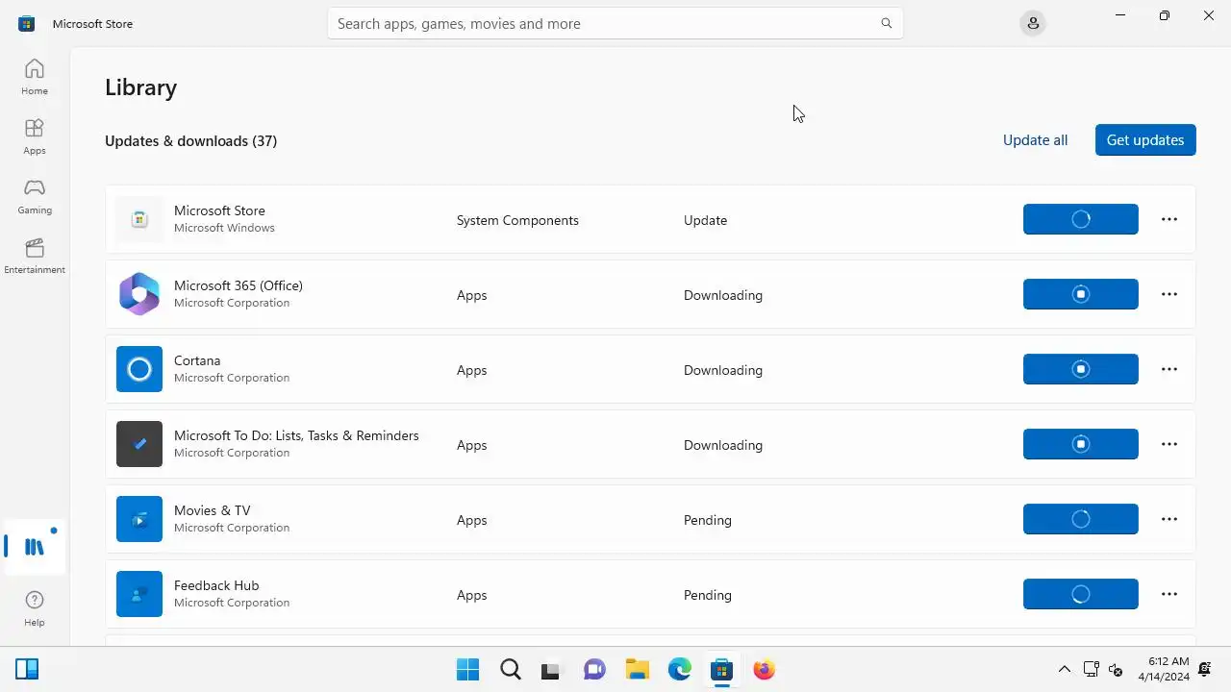
Task: Select the Microsoft To Do: Lists, Tasks & Reminders name
Action: pyautogui.click(x=296, y=435)
